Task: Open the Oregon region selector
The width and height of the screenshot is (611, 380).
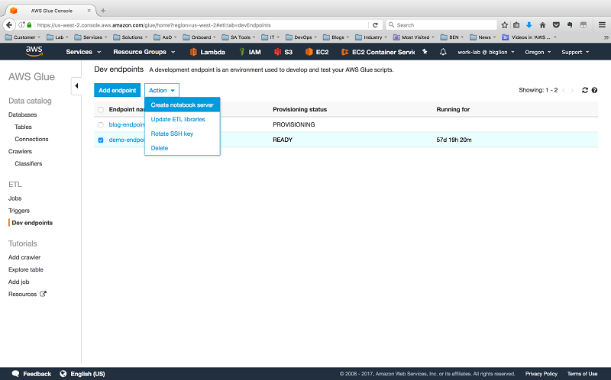Action: coord(538,52)
